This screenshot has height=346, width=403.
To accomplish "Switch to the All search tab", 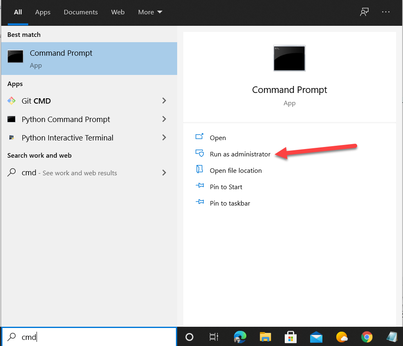I will 18,12.
